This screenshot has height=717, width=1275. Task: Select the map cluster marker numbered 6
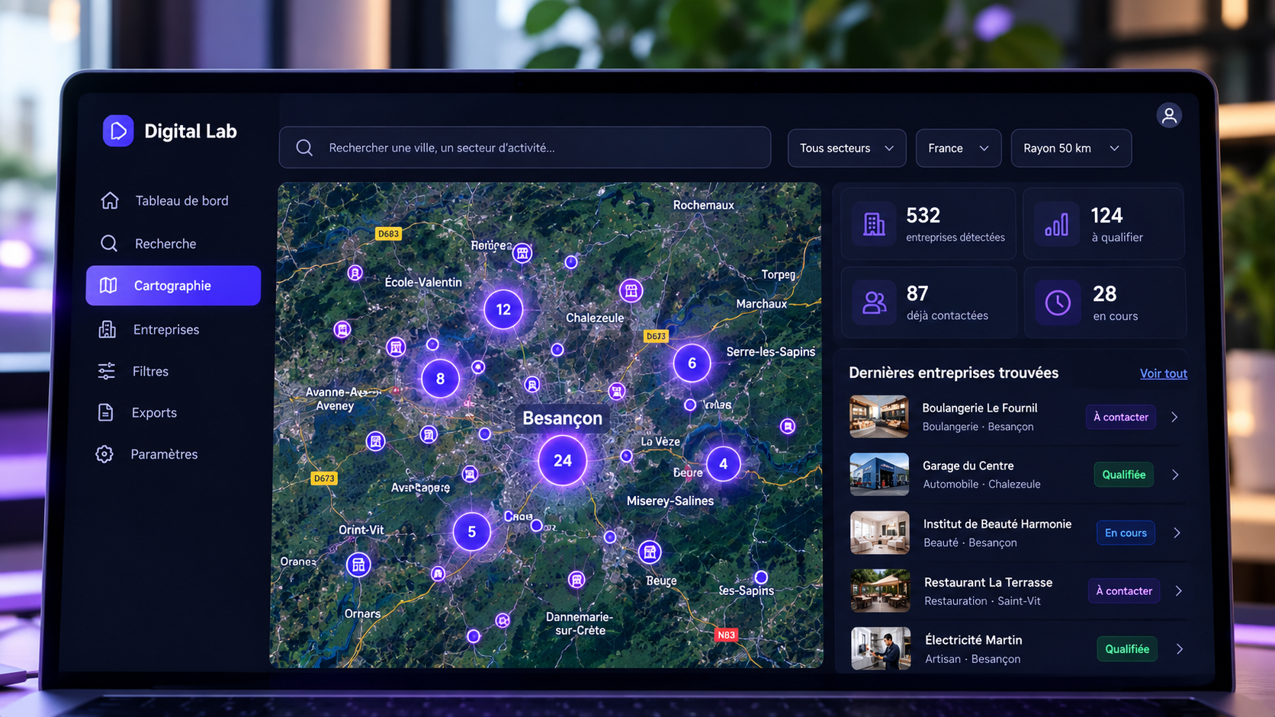pos(692,363)
